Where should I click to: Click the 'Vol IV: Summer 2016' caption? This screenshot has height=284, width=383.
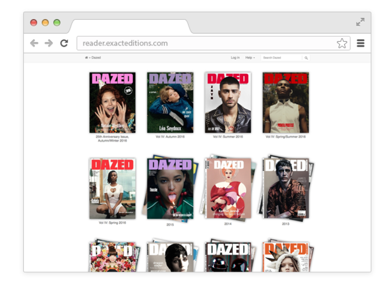click(228, 137)
